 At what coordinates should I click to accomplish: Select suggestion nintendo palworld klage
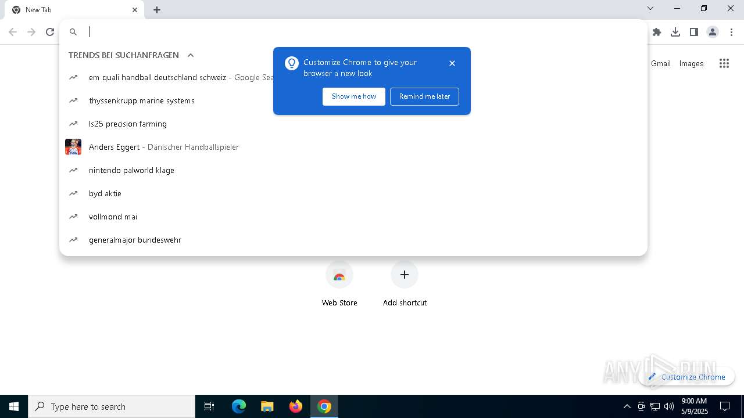tap(353, 170)
